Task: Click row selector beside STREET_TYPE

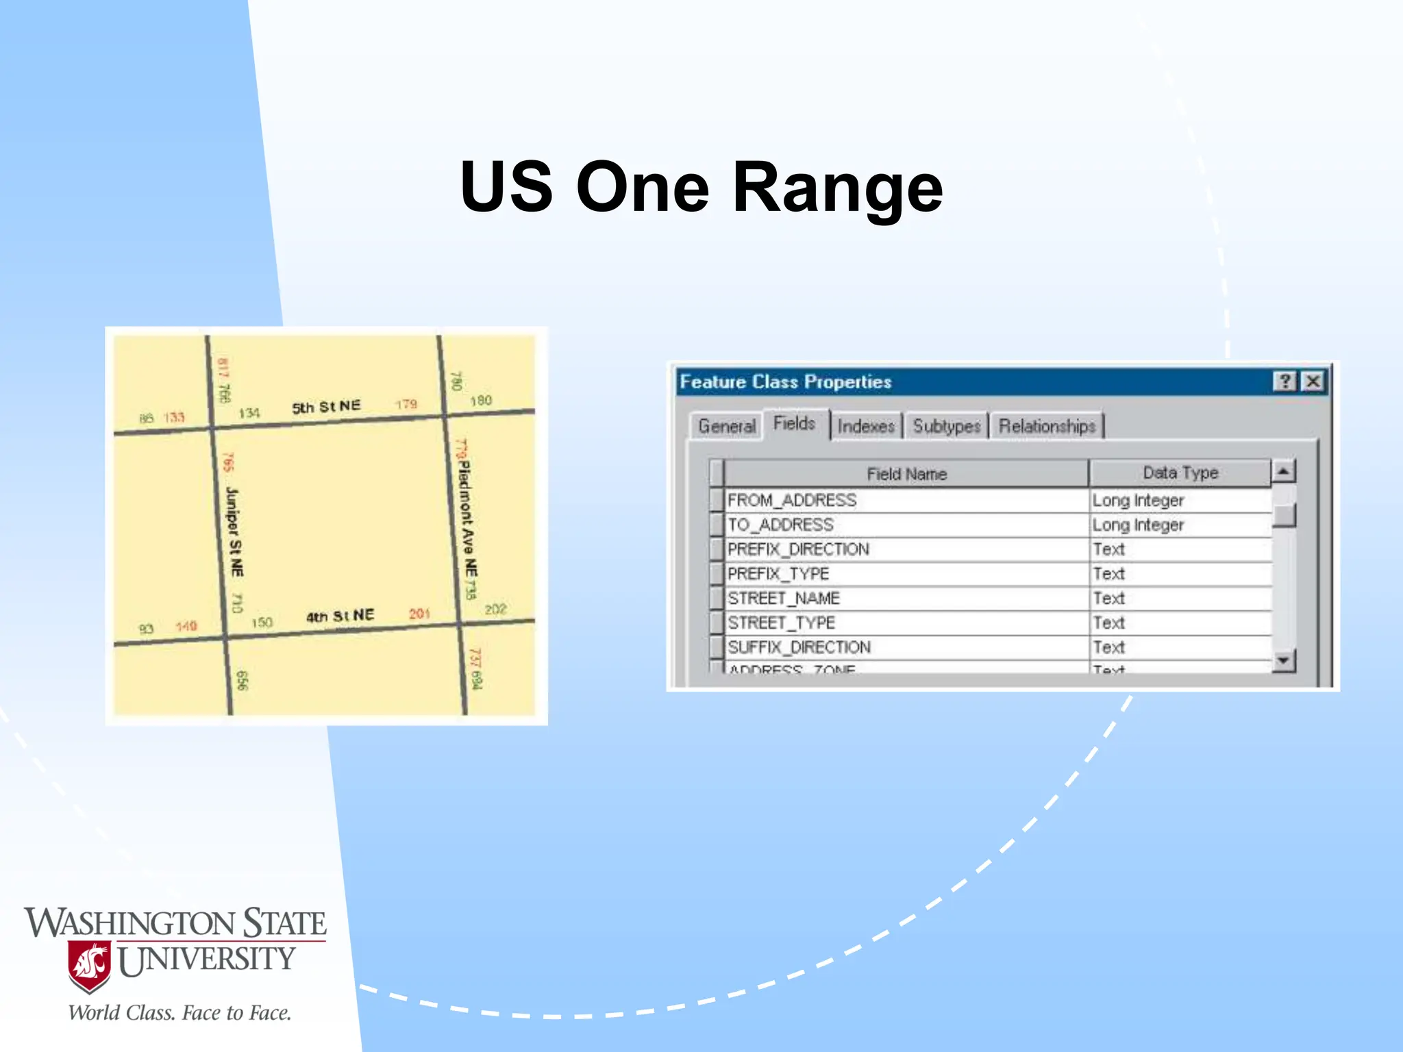Action: [717, 623]
